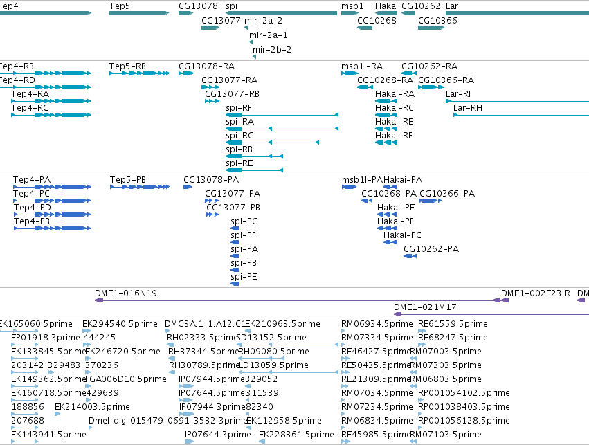Select the Lar gene label
Image resolution: width=589 pixels, height=445 pixels.
[452, 6]
